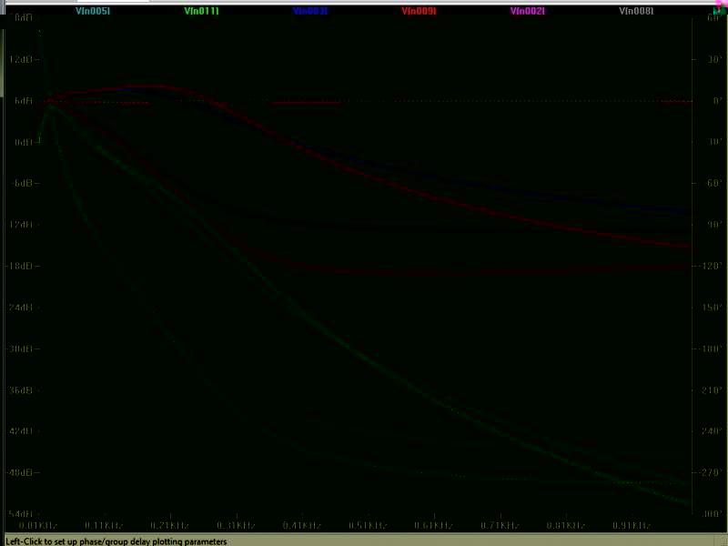Click the 0.61KHz frequency axis label
The image size is (728, 546).
[x=434, y=526]
